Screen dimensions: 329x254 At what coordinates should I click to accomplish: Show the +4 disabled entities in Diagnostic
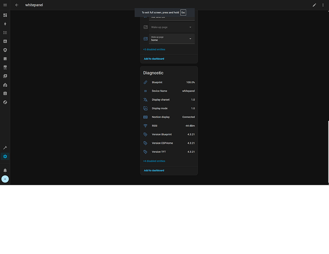coord(154,161)
